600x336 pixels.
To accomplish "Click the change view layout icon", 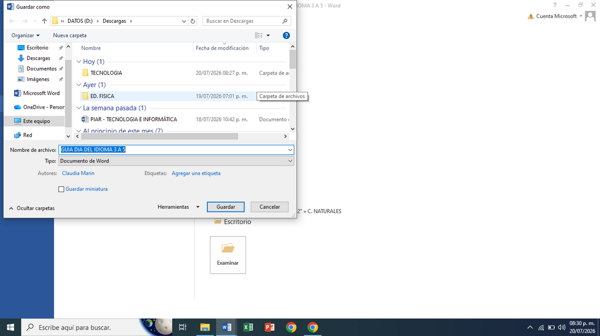I will [x=259, y=36].
